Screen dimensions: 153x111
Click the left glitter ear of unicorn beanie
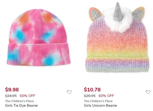(95, 14)
